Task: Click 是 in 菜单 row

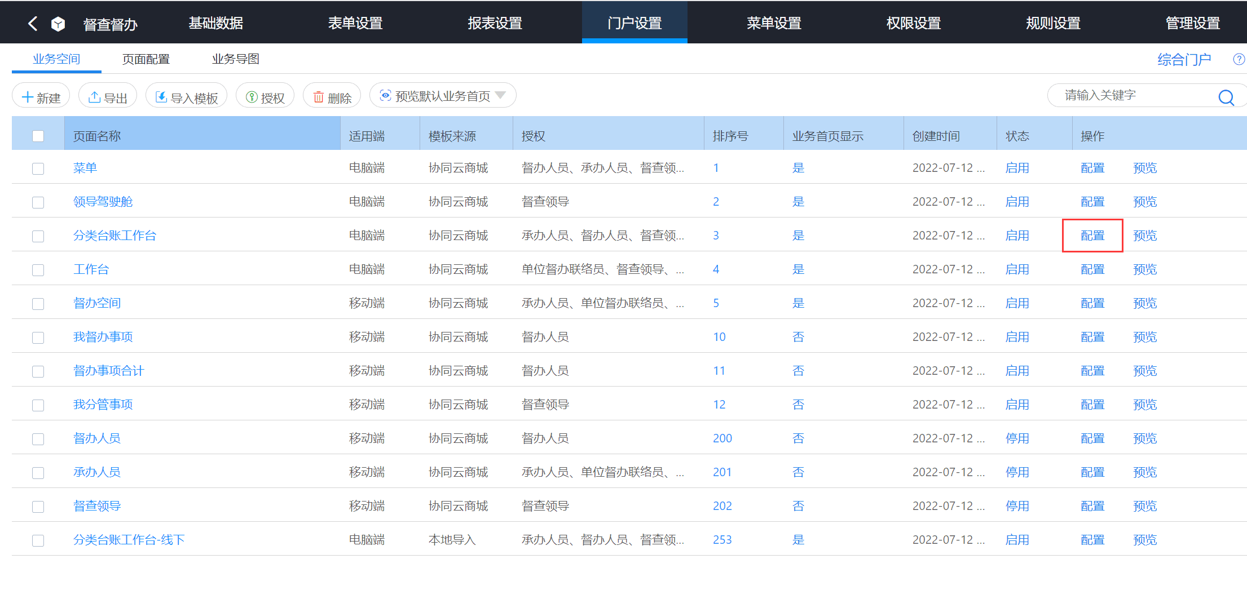Action: coord(798,168)
